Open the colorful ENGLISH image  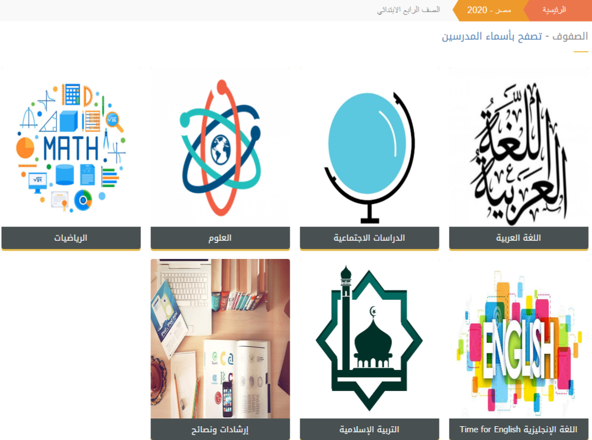pyautogui.click(x=518, y=338)
